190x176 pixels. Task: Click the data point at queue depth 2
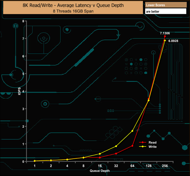pyautogui.click(x=51, y=160)
